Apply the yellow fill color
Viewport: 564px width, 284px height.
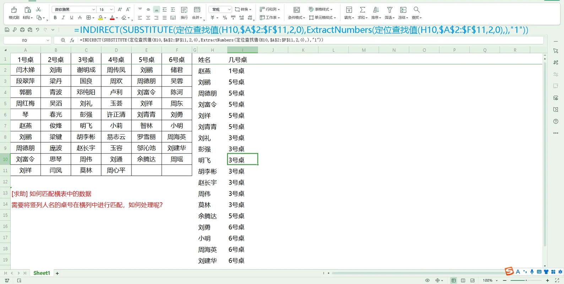[101, 17]
